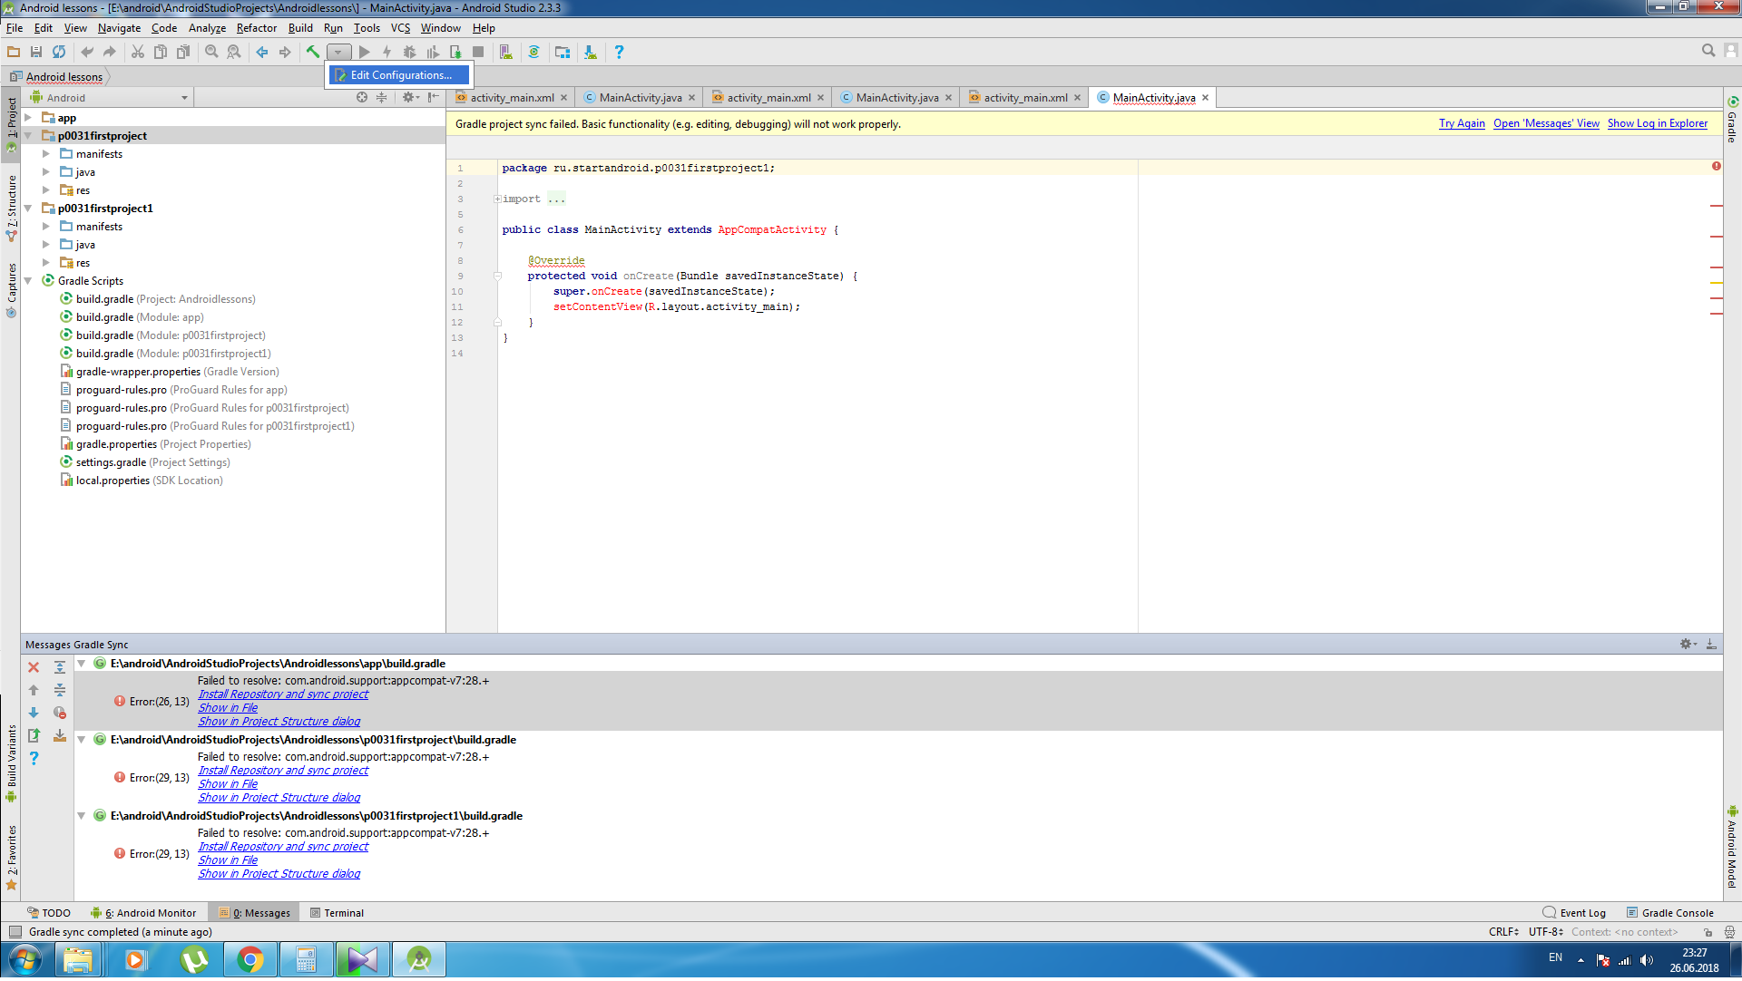
Task: Click the Search Everywhere magnifier
Action: pos(1708,52)
